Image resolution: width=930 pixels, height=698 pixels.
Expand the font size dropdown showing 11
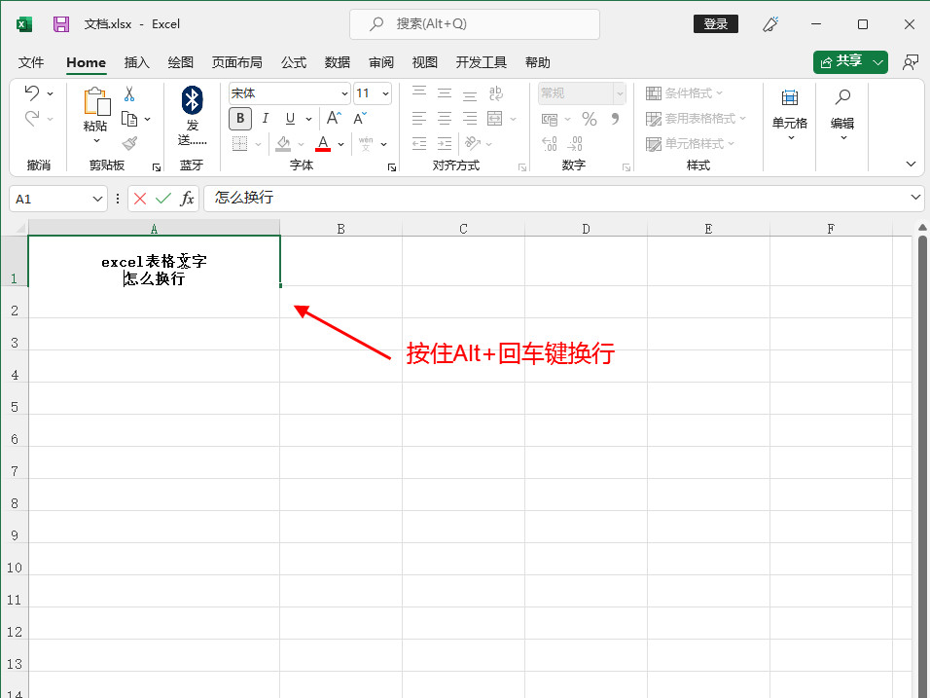(385, 94)
